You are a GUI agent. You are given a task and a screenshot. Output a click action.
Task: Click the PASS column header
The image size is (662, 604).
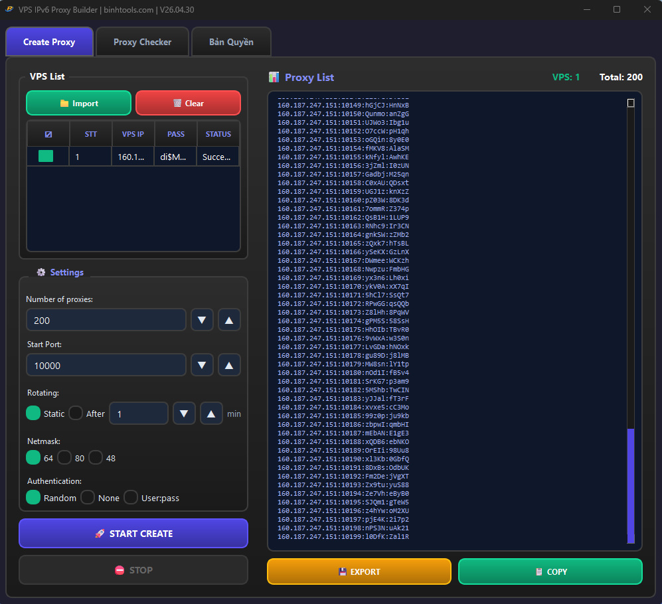click(x=176, y=134)
